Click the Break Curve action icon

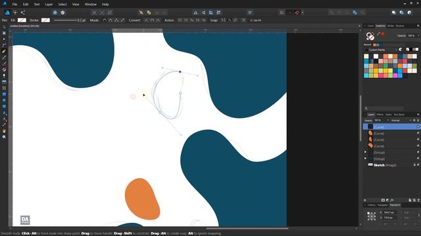point(180,20)
